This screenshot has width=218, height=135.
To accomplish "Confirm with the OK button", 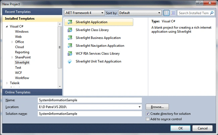I will (180, 128).
